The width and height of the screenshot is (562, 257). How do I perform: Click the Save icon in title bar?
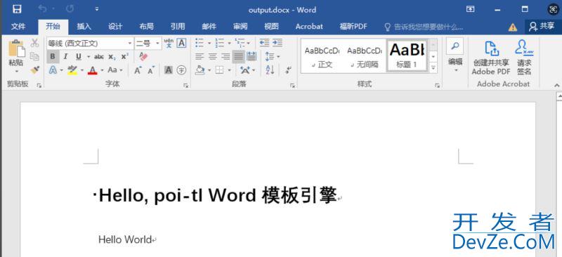17,9
